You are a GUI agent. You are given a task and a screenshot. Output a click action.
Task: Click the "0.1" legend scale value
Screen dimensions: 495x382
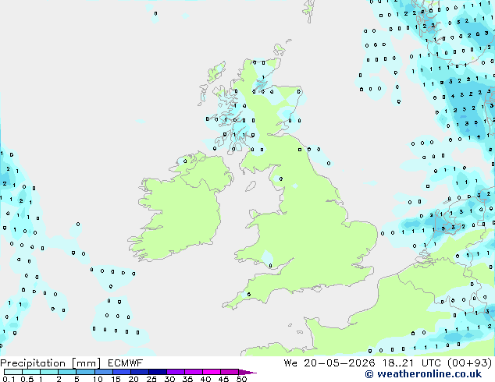[x=9, y=379]
